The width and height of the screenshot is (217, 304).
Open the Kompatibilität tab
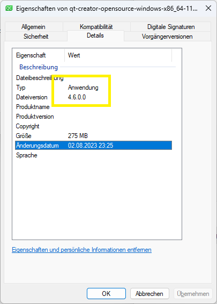click(96, 27)
